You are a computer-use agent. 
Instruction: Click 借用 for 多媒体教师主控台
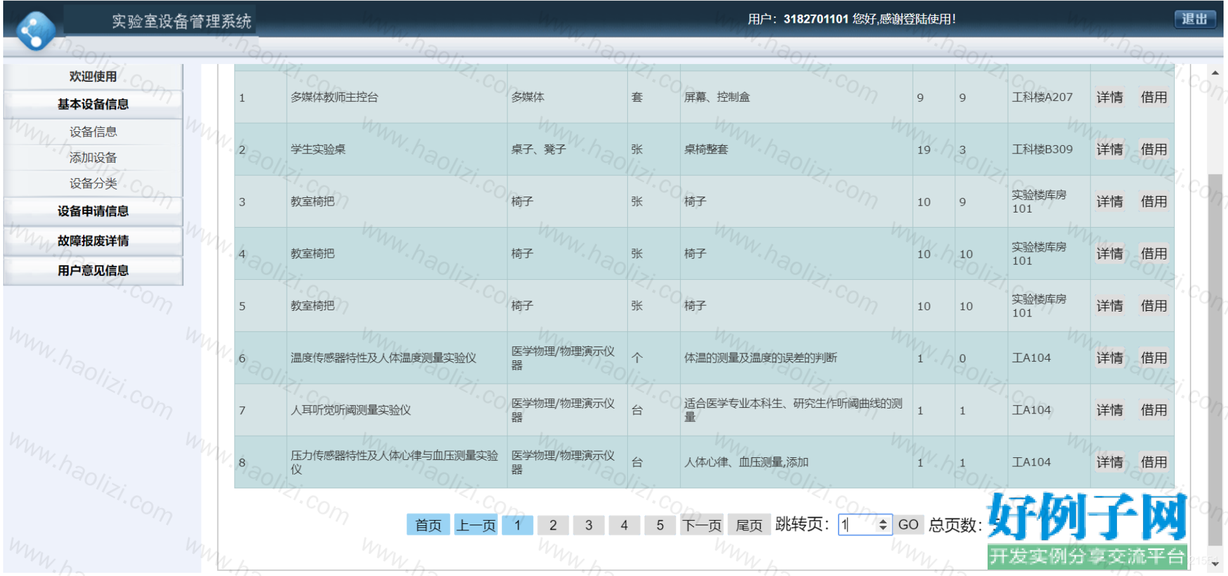(1154, 97)
